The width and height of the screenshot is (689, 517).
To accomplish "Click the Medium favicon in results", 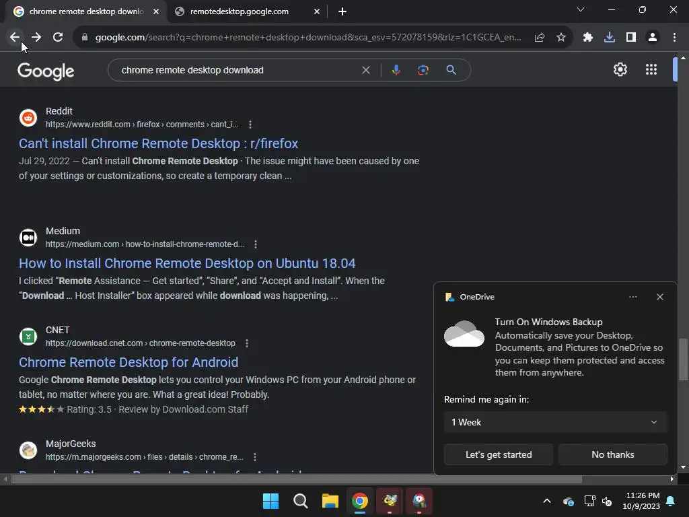I will 28,238.
